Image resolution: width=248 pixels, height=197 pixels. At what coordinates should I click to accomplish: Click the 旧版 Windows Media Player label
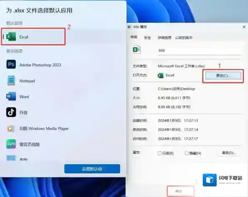tap(44, 129)
